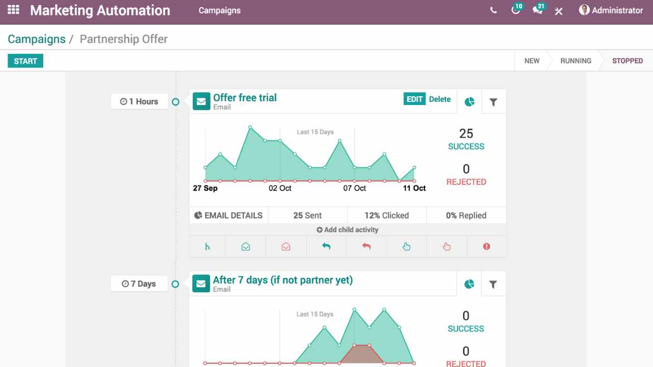
Task: View the 25 Sent emails
Action: tap(308, 215)
